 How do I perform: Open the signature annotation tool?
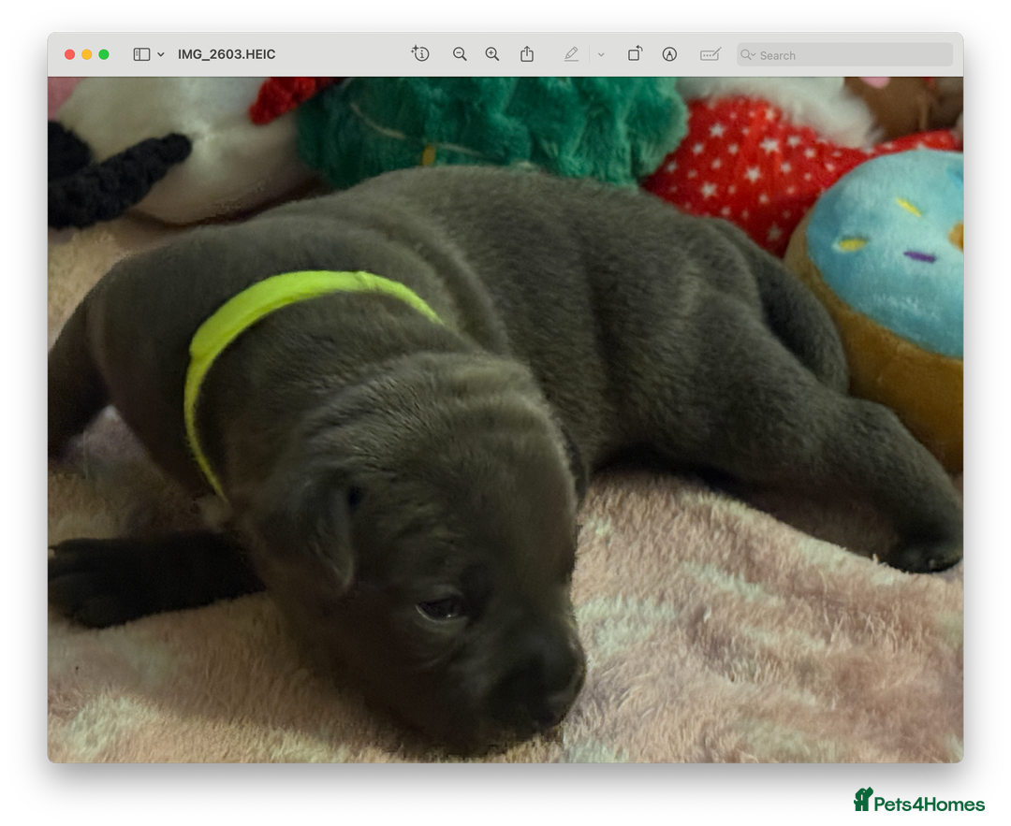710,54
